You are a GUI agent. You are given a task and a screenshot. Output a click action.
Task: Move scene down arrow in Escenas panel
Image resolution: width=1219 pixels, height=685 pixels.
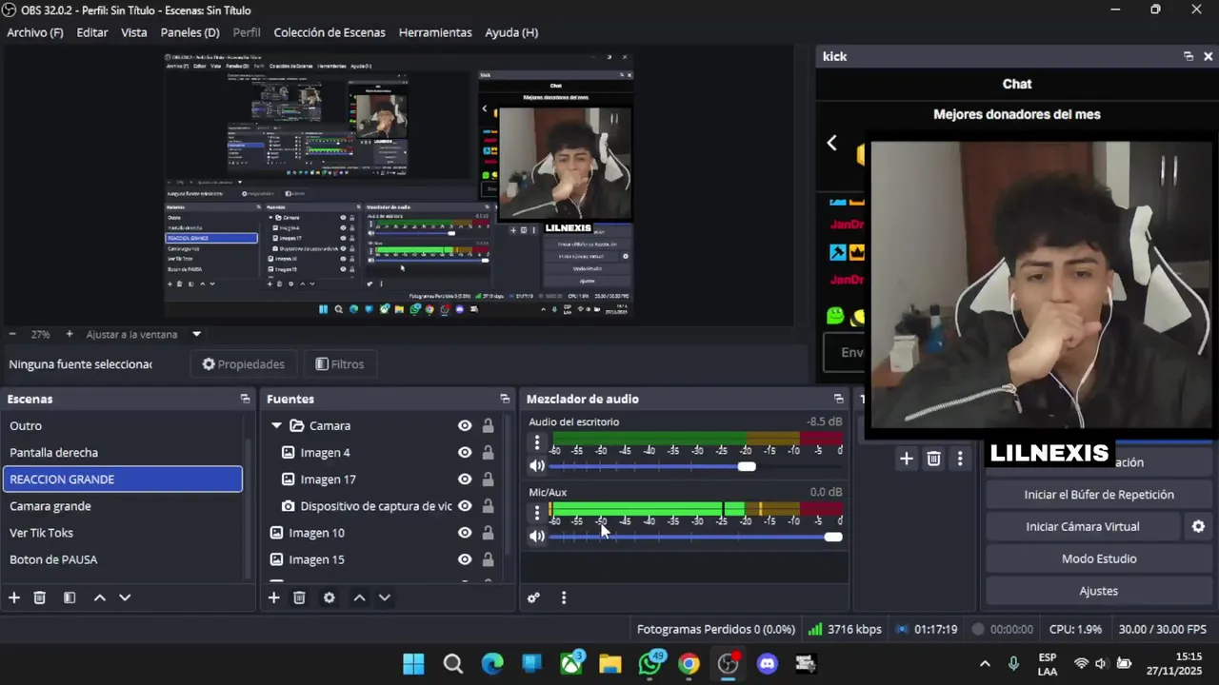click(125, 597)
